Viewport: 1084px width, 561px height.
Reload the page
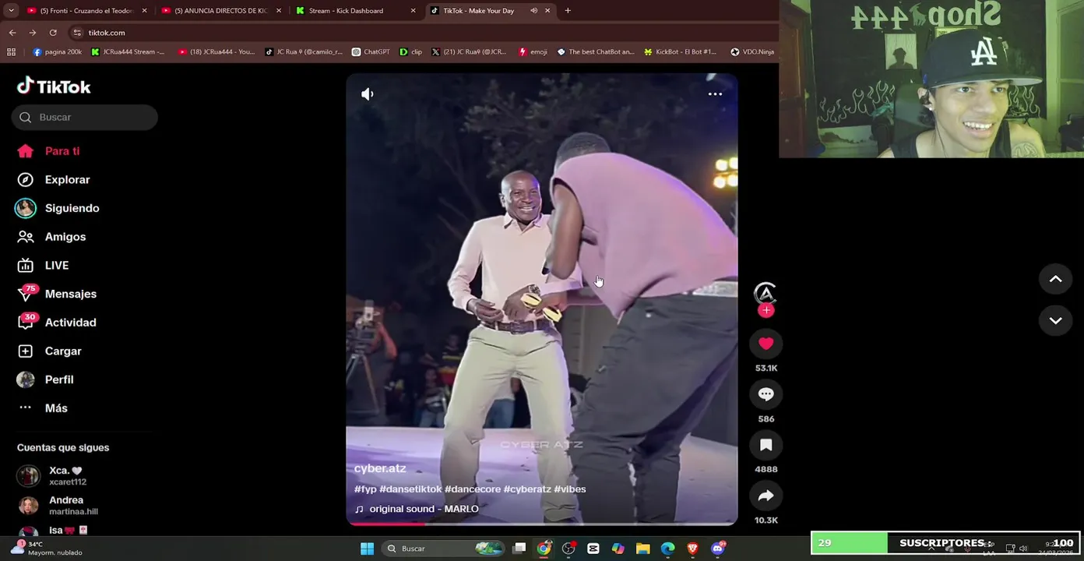click(53, 33)
